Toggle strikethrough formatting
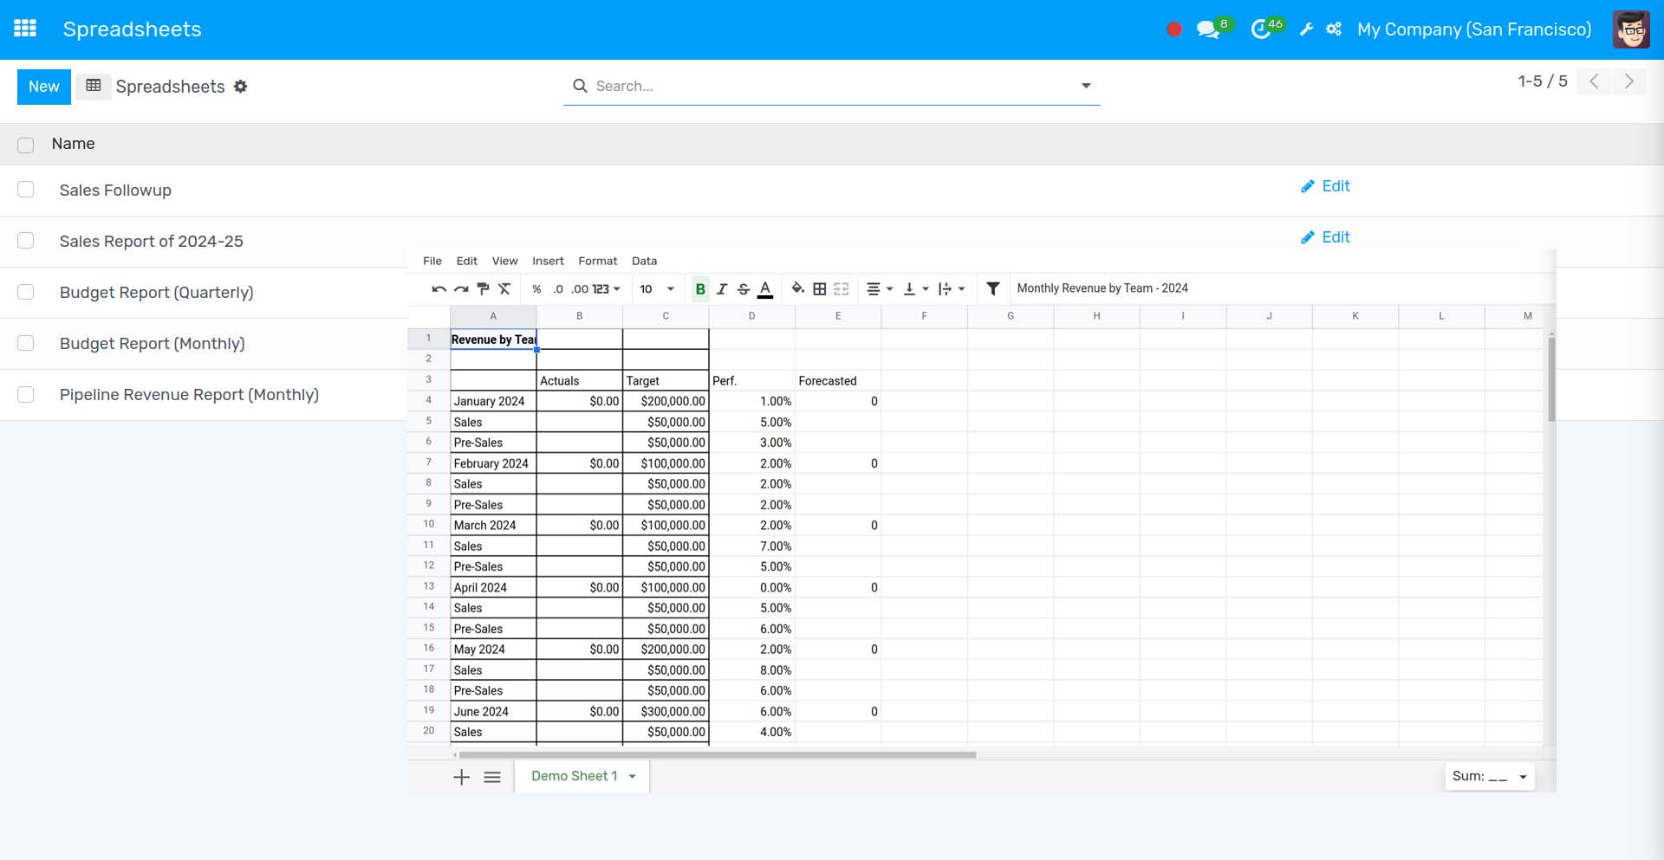 [744, 289]
